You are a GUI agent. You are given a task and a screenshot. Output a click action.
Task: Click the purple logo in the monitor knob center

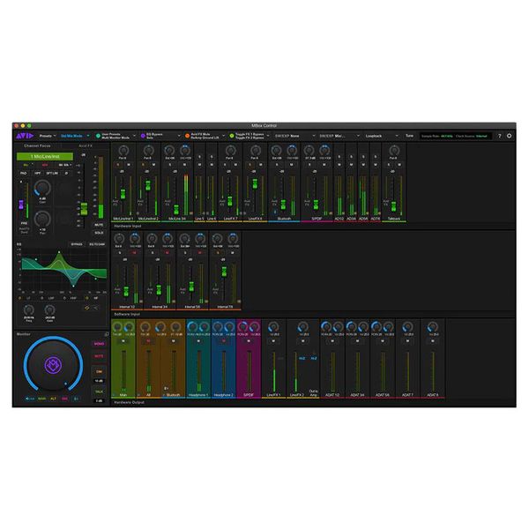pos(53,365)
